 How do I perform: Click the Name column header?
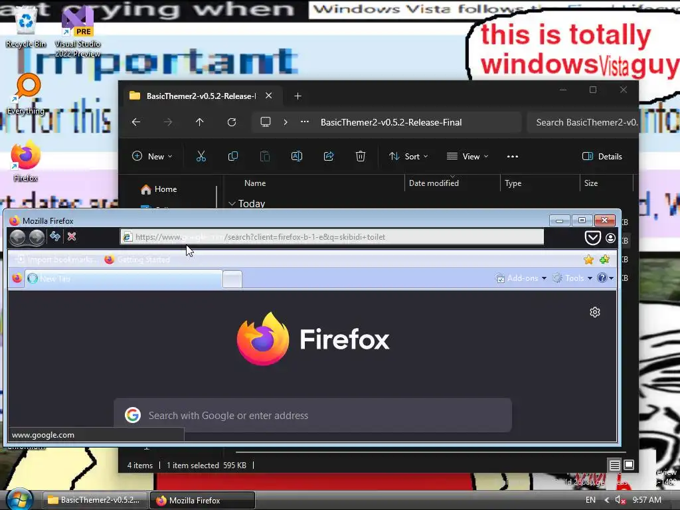tap(254, 183)
